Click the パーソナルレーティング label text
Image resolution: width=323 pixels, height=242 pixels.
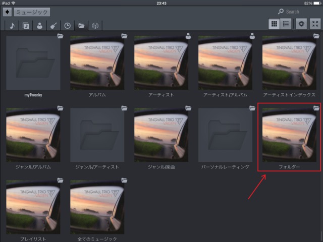[x=226, y=167]
